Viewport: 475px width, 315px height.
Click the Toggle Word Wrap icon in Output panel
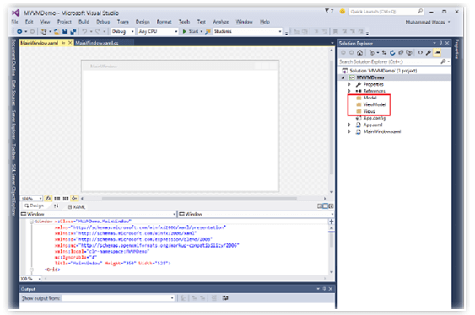coord(225,298)
